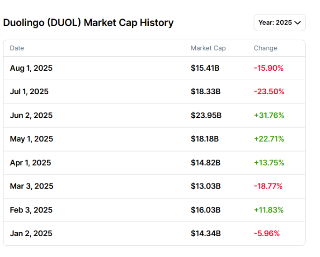Image resolution: width=320 pixels, height=257 pixels.
Task: Click the -18.77% change value
Action: tap(268, 186)
